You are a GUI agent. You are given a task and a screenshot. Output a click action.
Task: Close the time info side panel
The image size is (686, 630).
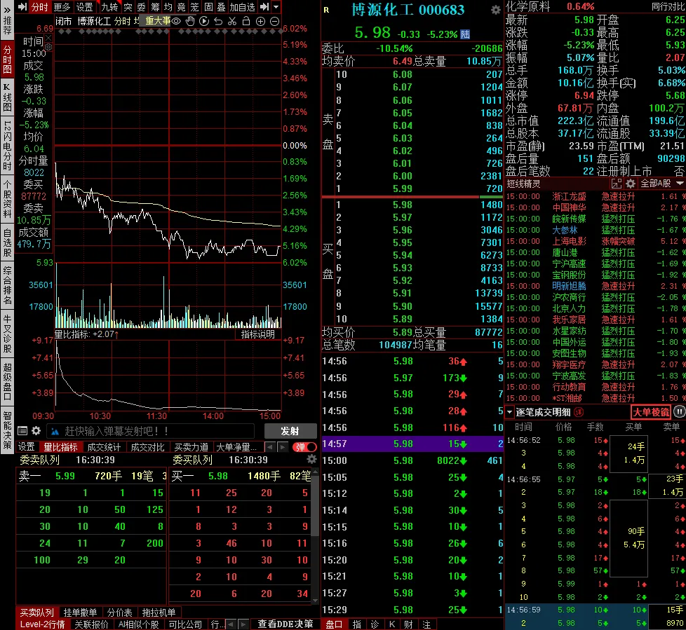pos(48,39)
